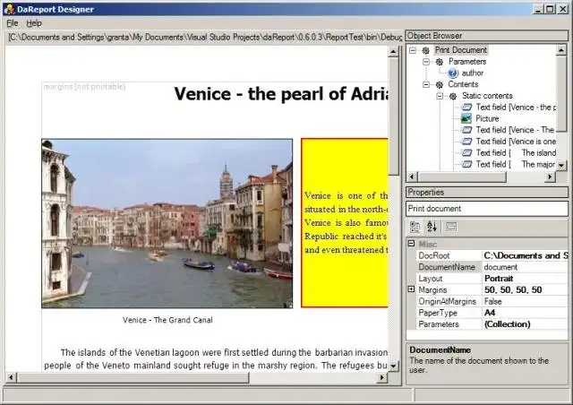Select the Print Document tree node
Image resolution: width=573 pixels, height=405 pixels.
click(461, 50)
